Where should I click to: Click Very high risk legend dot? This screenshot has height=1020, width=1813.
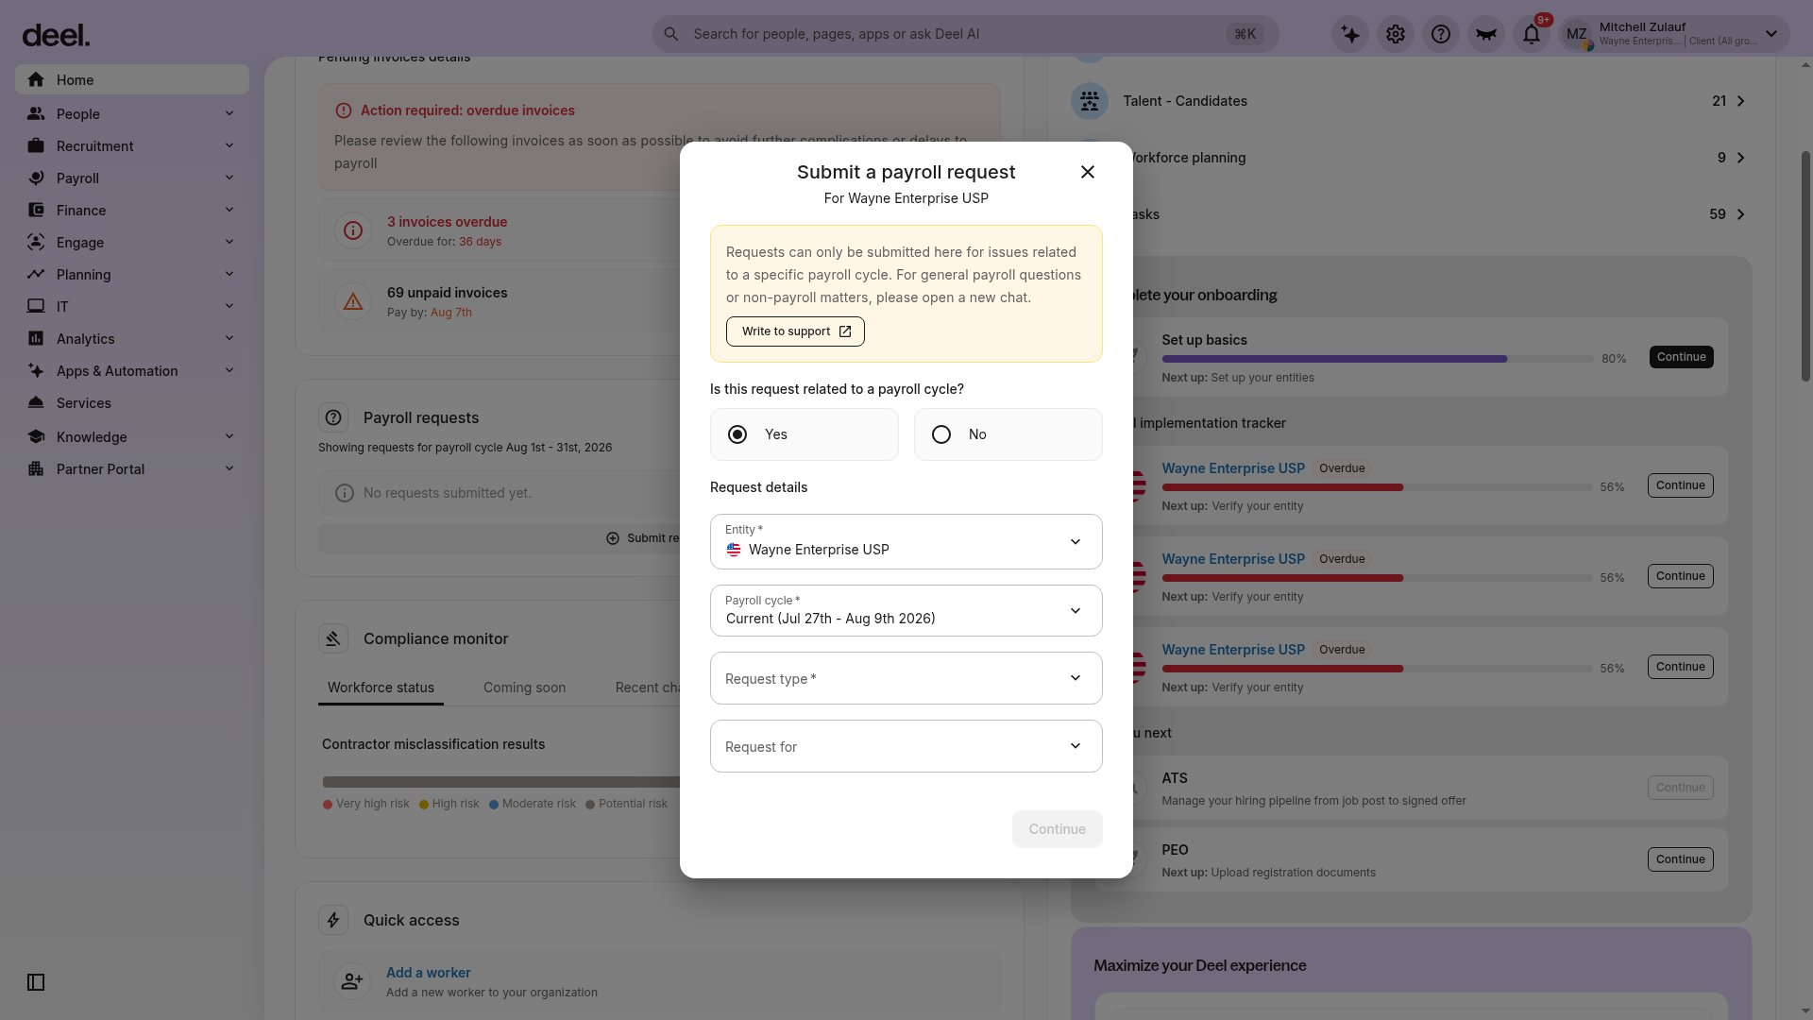click(x=328, y=805)
